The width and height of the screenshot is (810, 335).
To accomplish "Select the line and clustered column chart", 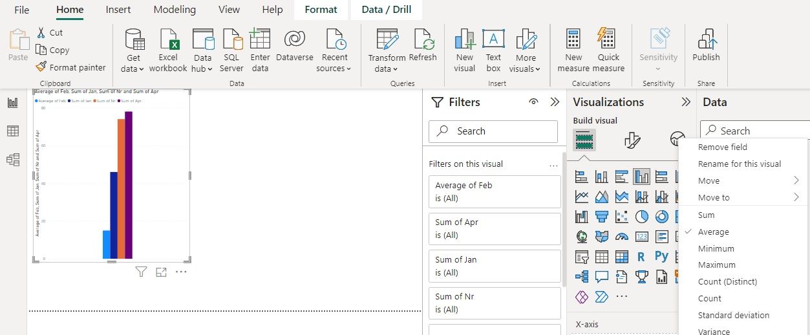I will tap(662, 197).
